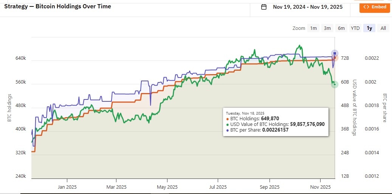
Task: Switch zoom to 3m
Action: click(x=327, y=28)
